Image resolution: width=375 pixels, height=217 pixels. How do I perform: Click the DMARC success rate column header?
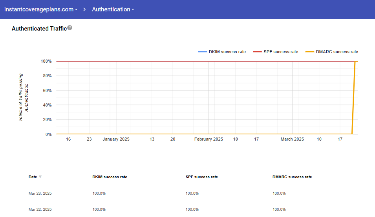point(292,177)
